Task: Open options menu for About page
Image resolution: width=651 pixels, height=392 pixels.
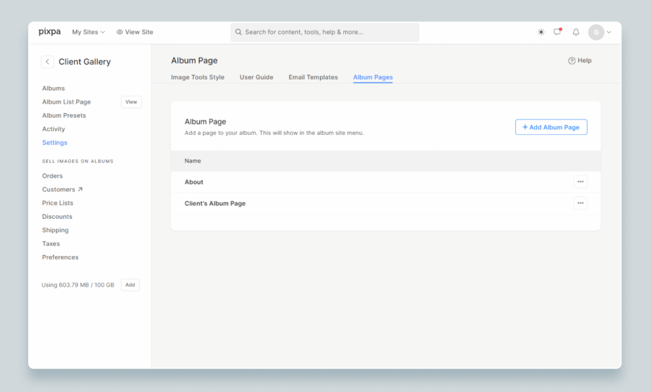Action: click(580, 182)
